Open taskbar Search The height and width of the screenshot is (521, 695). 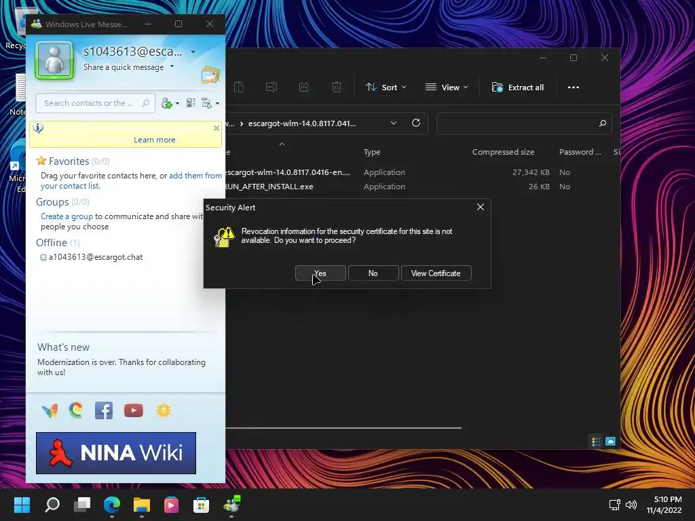tap(52, 505)
